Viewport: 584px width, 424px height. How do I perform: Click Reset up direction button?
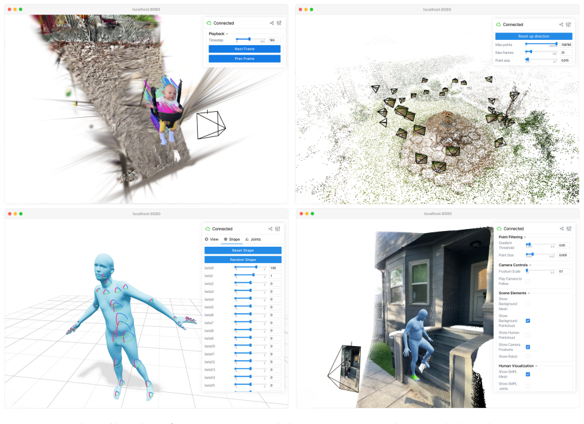point(533,36)
